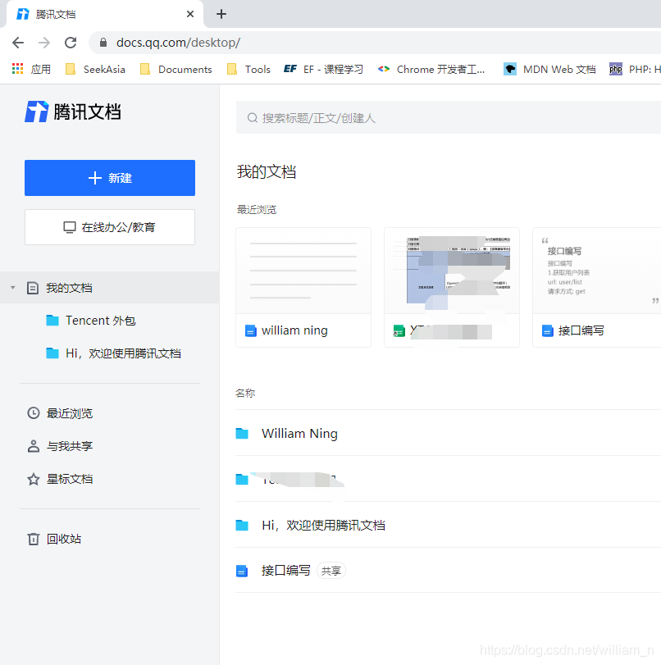This screenshot has width=661, height=665.
Task: Open MDN Web 文档 bookmark
Action: click(549, 69)
